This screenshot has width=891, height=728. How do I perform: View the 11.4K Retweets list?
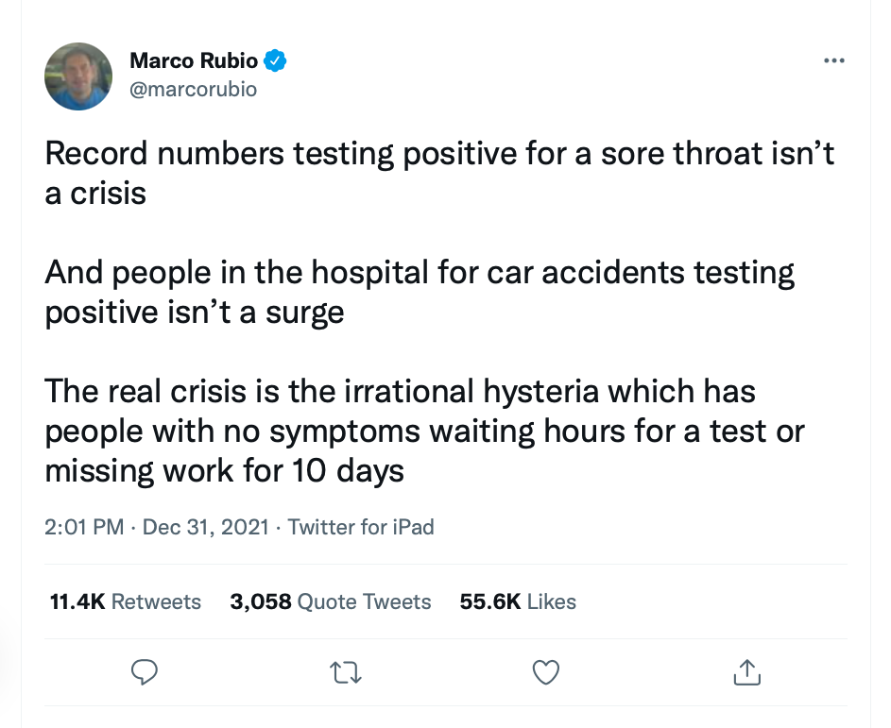tap(125, 601)
